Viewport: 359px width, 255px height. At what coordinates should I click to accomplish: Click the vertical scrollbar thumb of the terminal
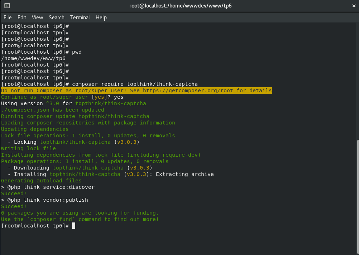coord(358,197)
